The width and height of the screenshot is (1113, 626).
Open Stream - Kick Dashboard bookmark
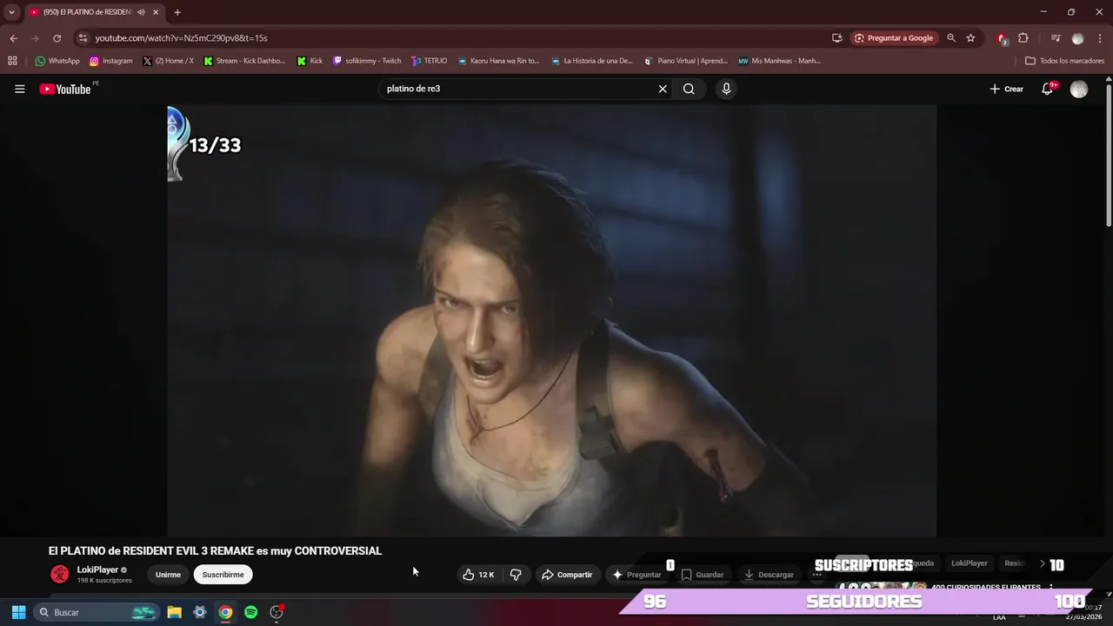(244, 61)
